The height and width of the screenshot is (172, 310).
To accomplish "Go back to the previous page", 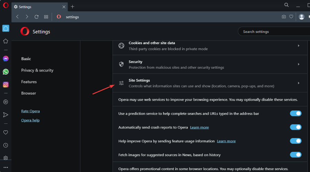I will pyautogui.click(x=18, y=17).
